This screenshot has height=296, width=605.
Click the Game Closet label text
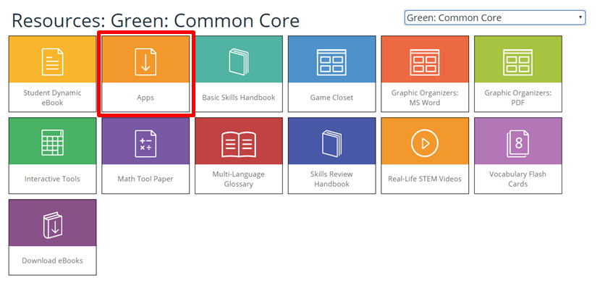pyautogui.click(x=331, y=98)
